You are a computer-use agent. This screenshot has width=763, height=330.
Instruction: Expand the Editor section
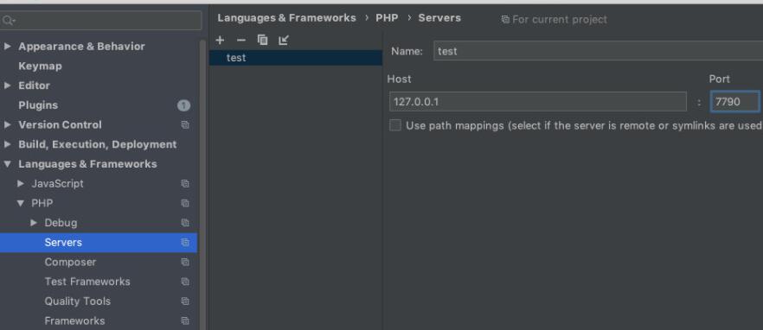point(7,86)
